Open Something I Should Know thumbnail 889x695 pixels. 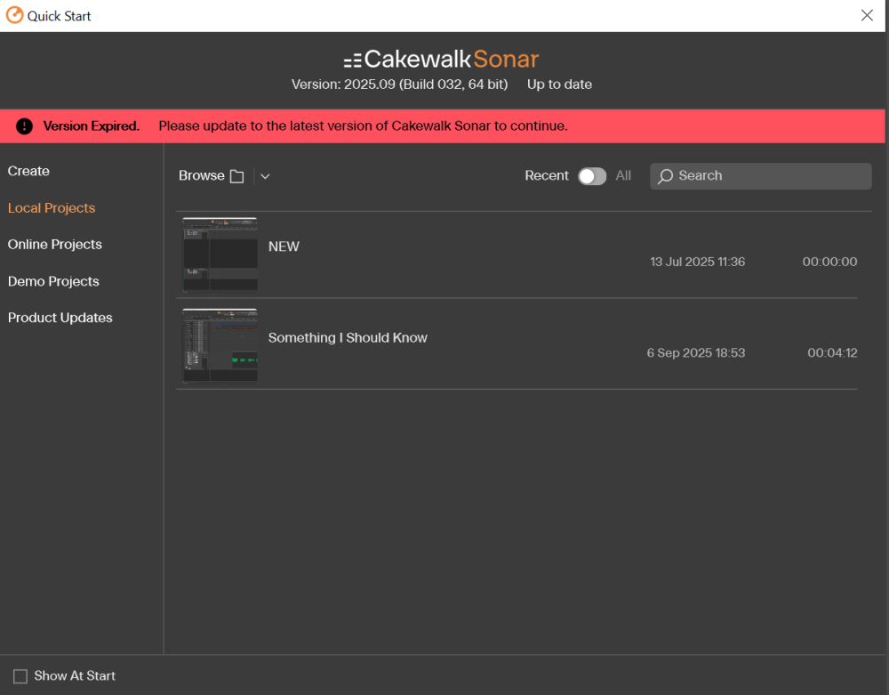(x=220, y=346)
